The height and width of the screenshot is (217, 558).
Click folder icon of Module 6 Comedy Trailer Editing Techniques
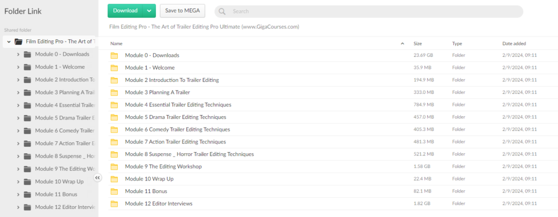click(x=114, y=129)
